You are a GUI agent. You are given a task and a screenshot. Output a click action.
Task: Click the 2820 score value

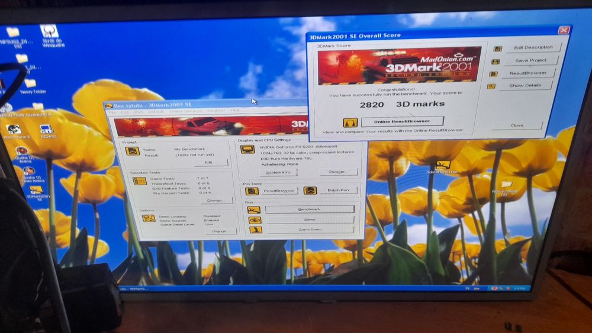tap(372, 105)
